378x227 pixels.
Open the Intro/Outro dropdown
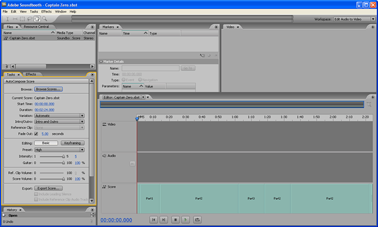tap(59, 122)
